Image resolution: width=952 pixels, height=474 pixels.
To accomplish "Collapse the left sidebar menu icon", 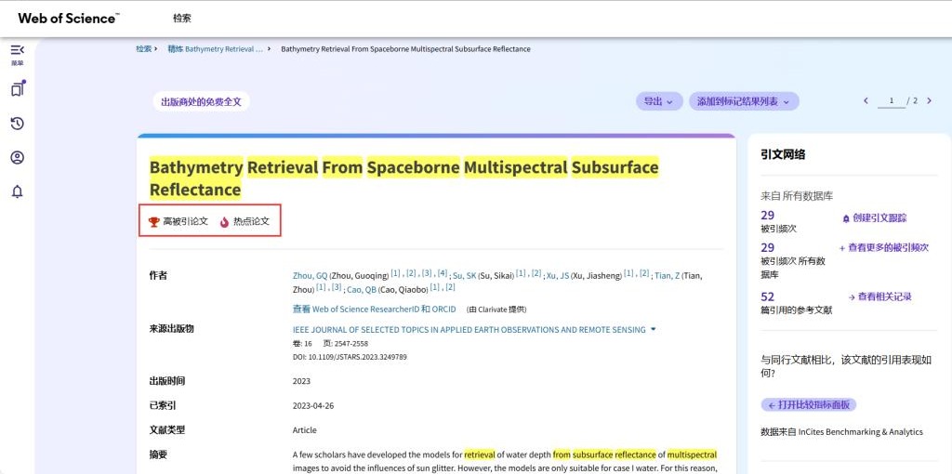I will 17,50.
